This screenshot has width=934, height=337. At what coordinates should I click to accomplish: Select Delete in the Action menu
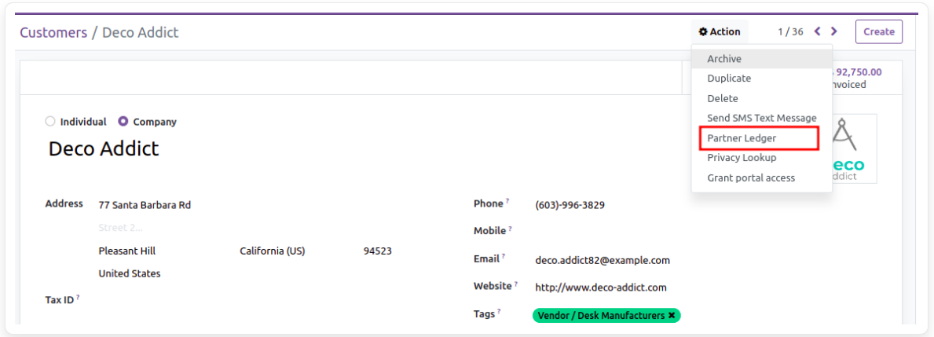click(723, 98)
